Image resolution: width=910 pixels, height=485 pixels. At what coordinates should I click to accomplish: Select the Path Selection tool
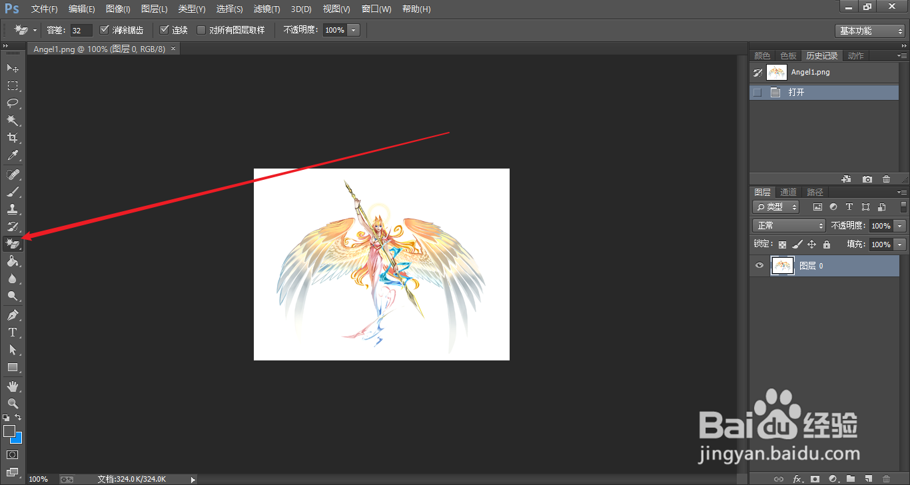(x=13, y=350)
